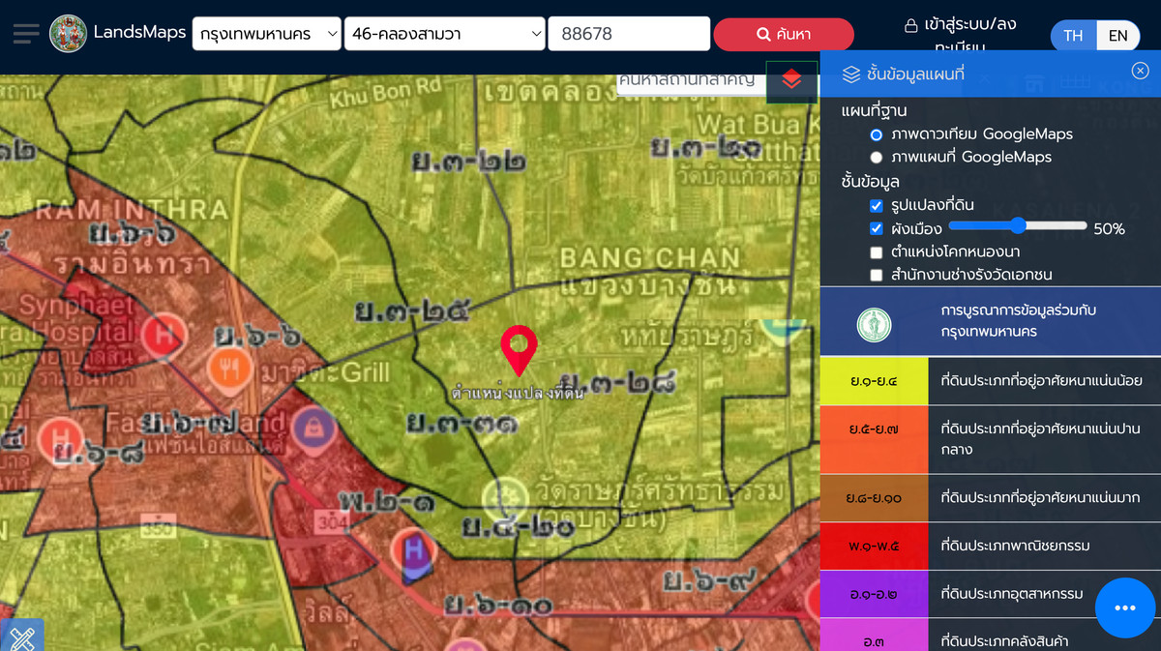Open the blue floating more-options button

[1123, 607]
